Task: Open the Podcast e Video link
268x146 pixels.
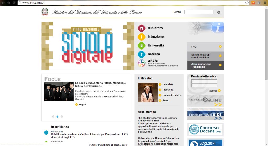Action: click(x=172, y=95)
